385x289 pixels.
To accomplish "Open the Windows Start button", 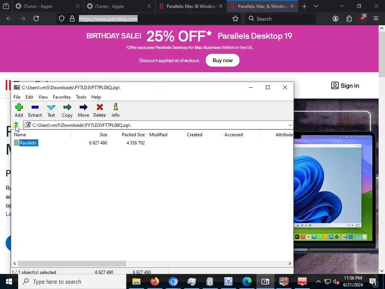I will click(9, 281).
